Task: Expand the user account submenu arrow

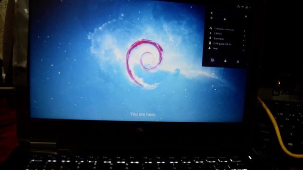Action: click(x=243, y=51)
